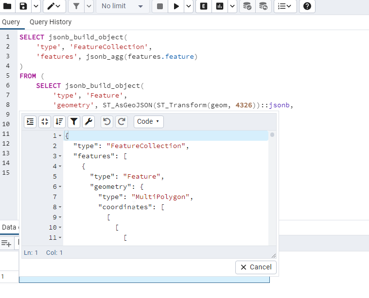Click the toolbar filter rows icon
The image size is (369, 298).
tap(76, 6)
